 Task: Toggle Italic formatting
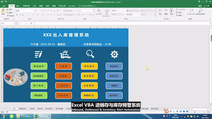point(20,15)
